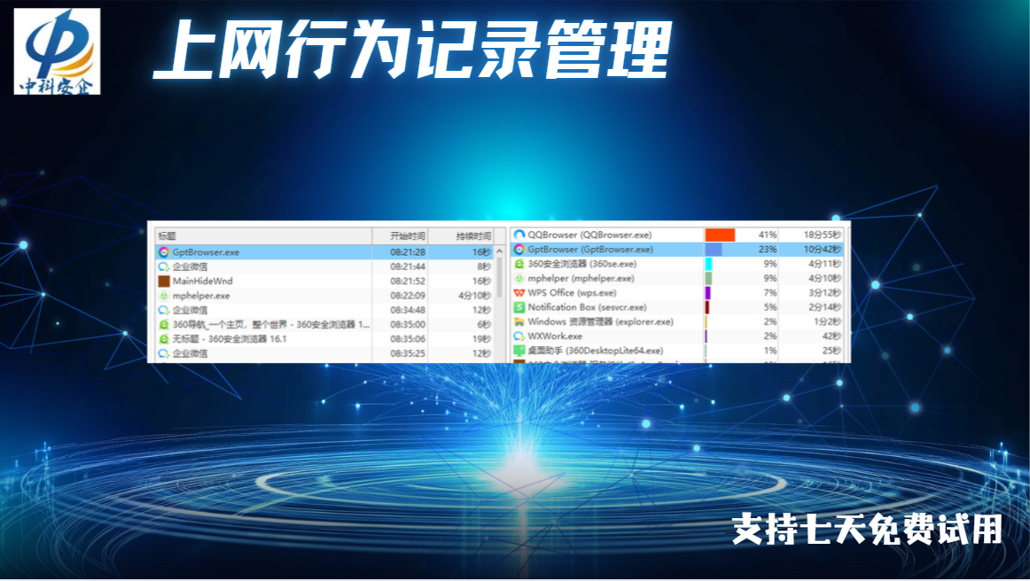Viewport: 1030px width, 581px height.
Task: Click the 10分42秒 total time
Action: tap(823, 250)
